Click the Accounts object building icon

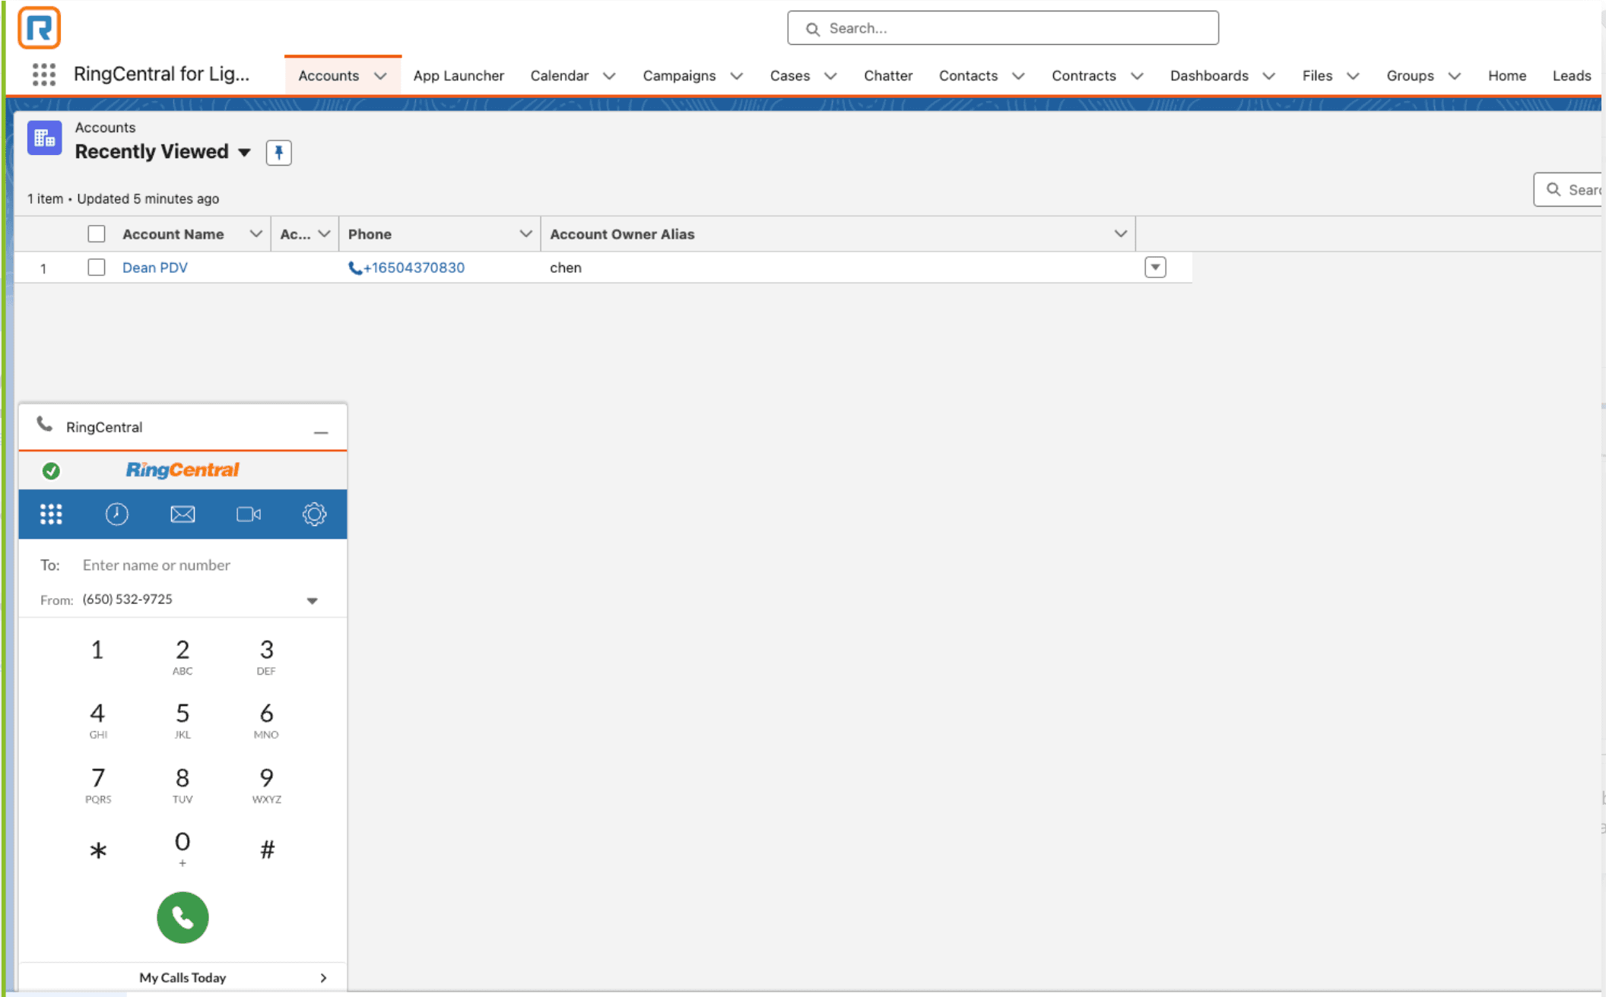pos(44,138)
